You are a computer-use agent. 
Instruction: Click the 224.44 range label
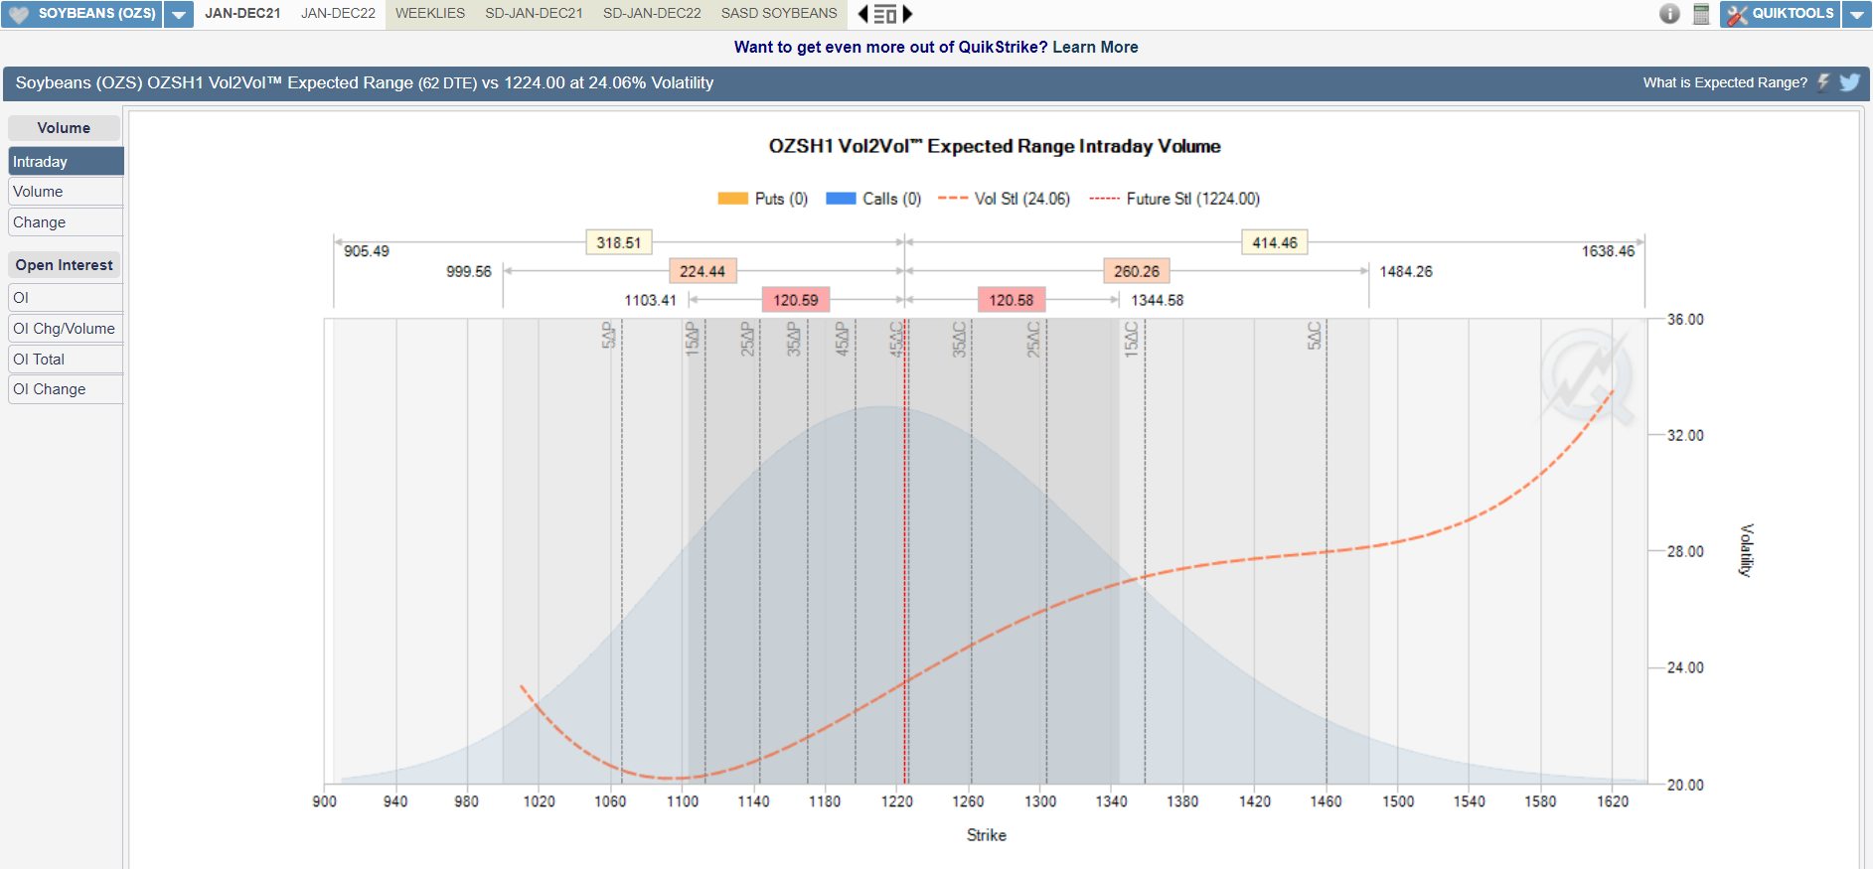pyautogui.click(x=702, y=271)
